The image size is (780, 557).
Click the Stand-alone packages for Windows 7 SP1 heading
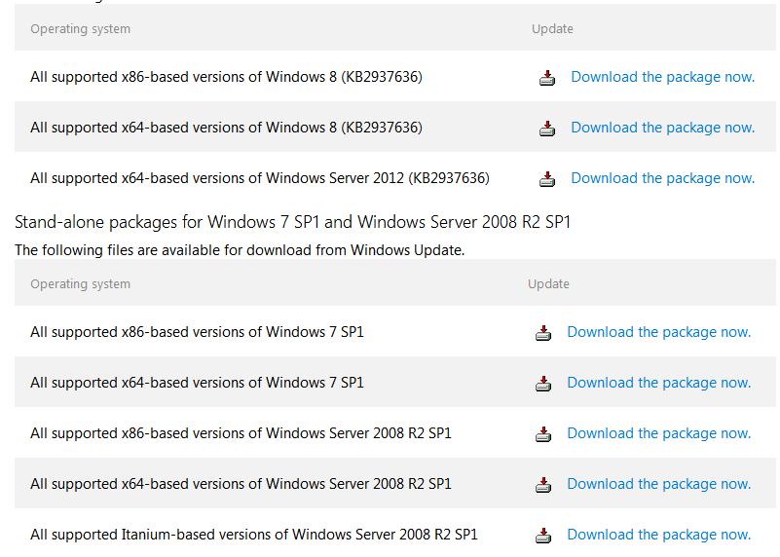pos(292,222)
